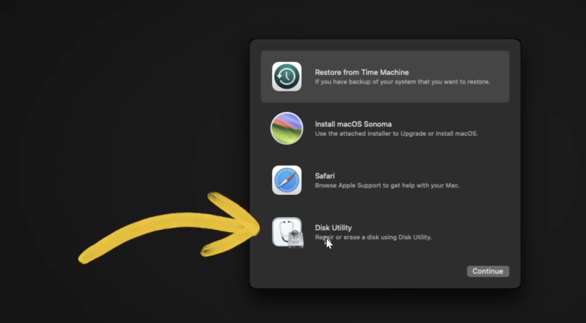Image resolution: width=586 pixels, height=323 pixels.
Task: Choose the 'Safari' option title
Action: tap(325, 176)
